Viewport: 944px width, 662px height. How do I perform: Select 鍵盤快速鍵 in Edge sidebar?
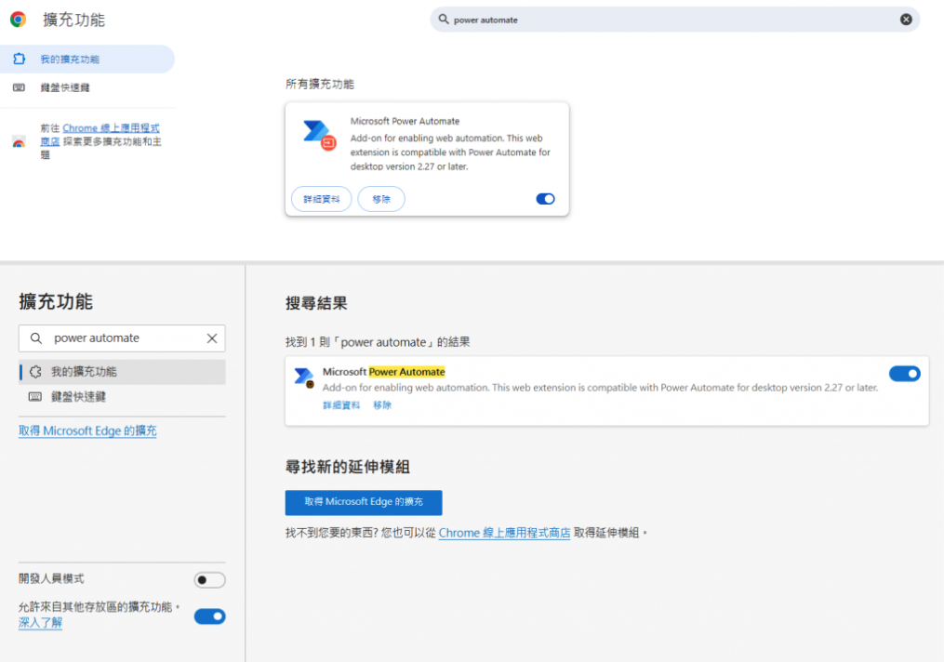(x=122, y=397)
